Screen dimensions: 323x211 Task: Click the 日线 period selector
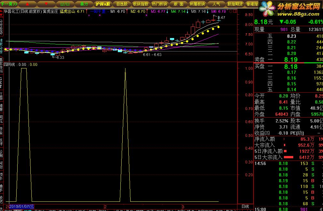click(245, 206)
